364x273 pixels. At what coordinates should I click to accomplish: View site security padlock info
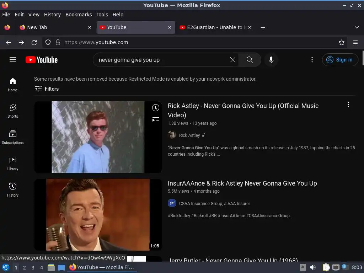[58, 42]
